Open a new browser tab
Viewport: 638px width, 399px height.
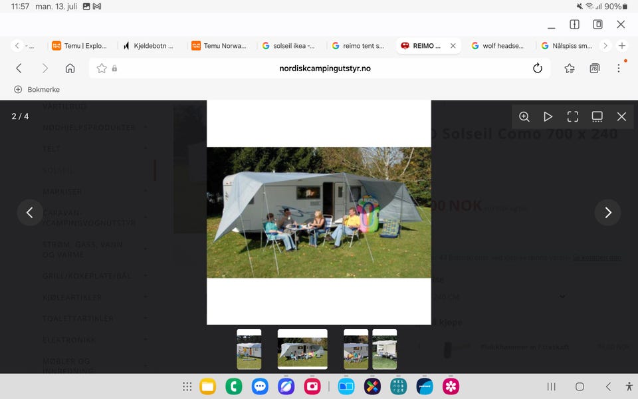pos(622,46)
